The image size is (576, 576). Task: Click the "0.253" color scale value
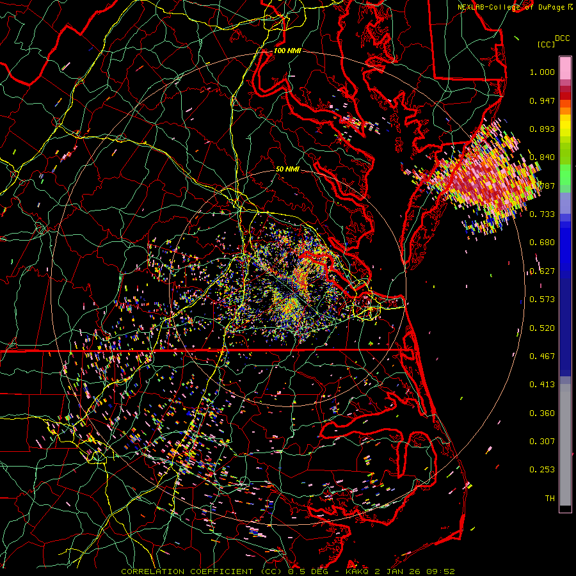pyautogui.click(x=542, y=470)
